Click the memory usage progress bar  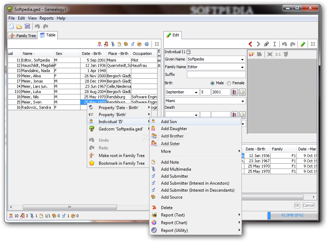coord(292,215)
